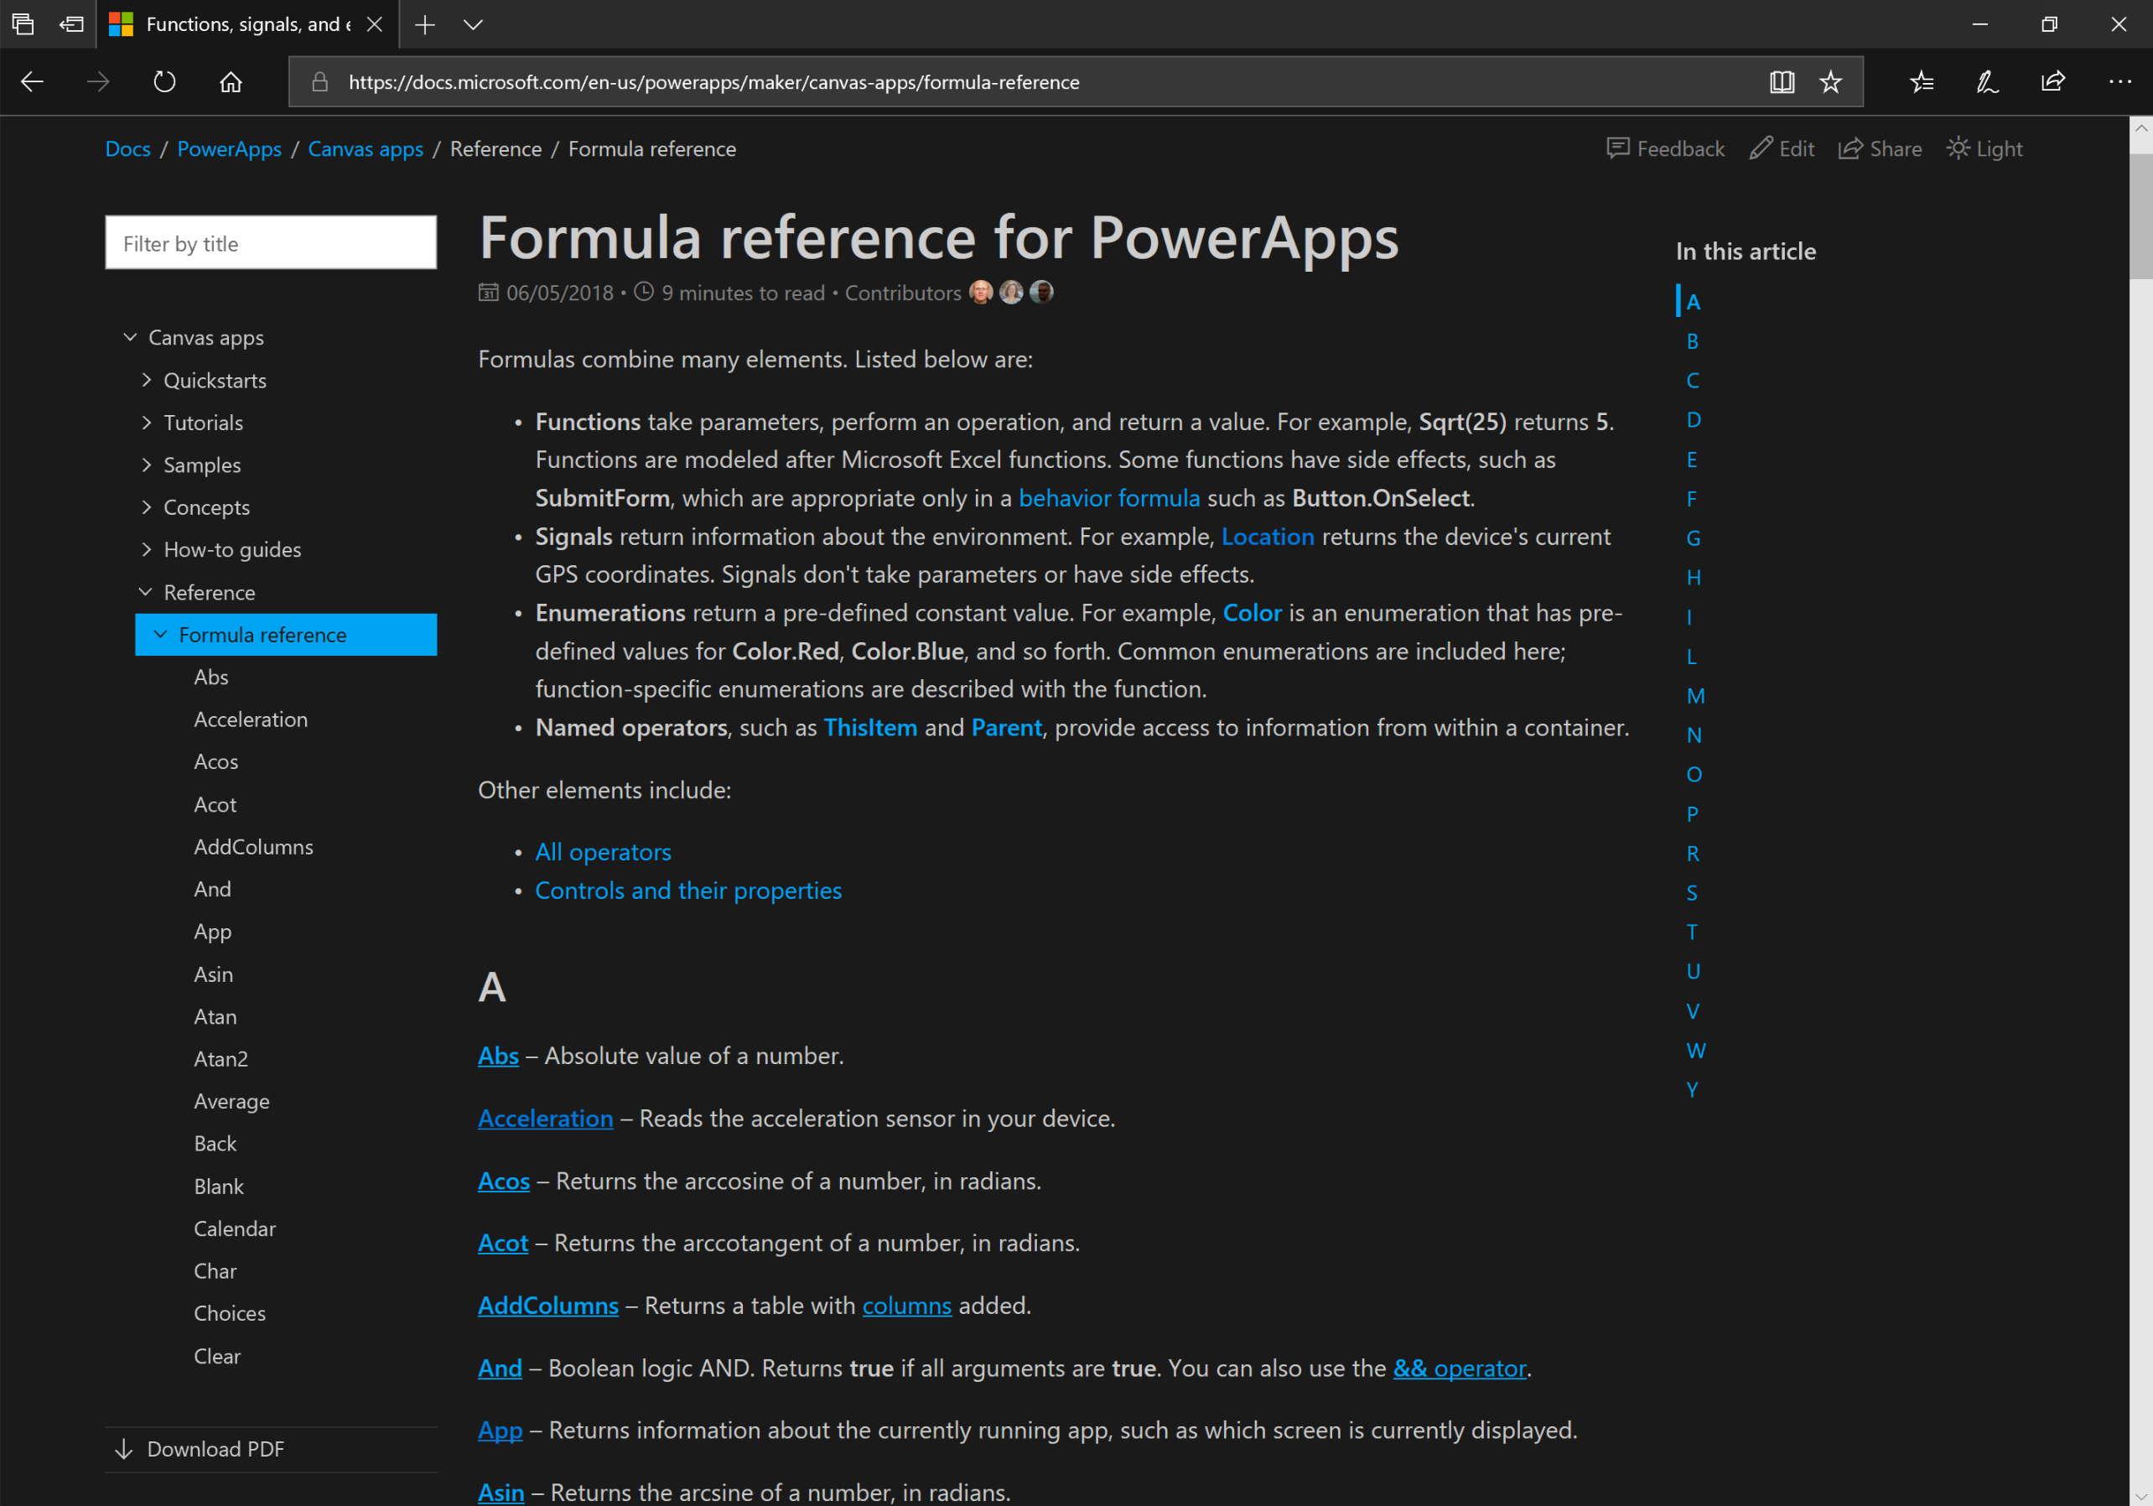Jump to section M in article nav
The height and width of the screenshot is (1506, 2153).
click(x=1695, y=696)
